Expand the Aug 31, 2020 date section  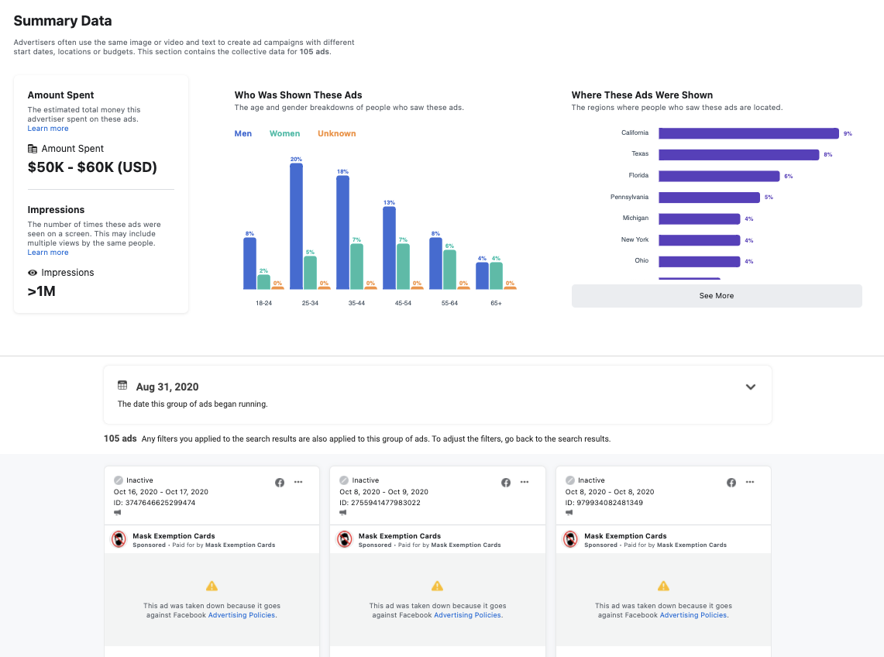tap(750, 387)
